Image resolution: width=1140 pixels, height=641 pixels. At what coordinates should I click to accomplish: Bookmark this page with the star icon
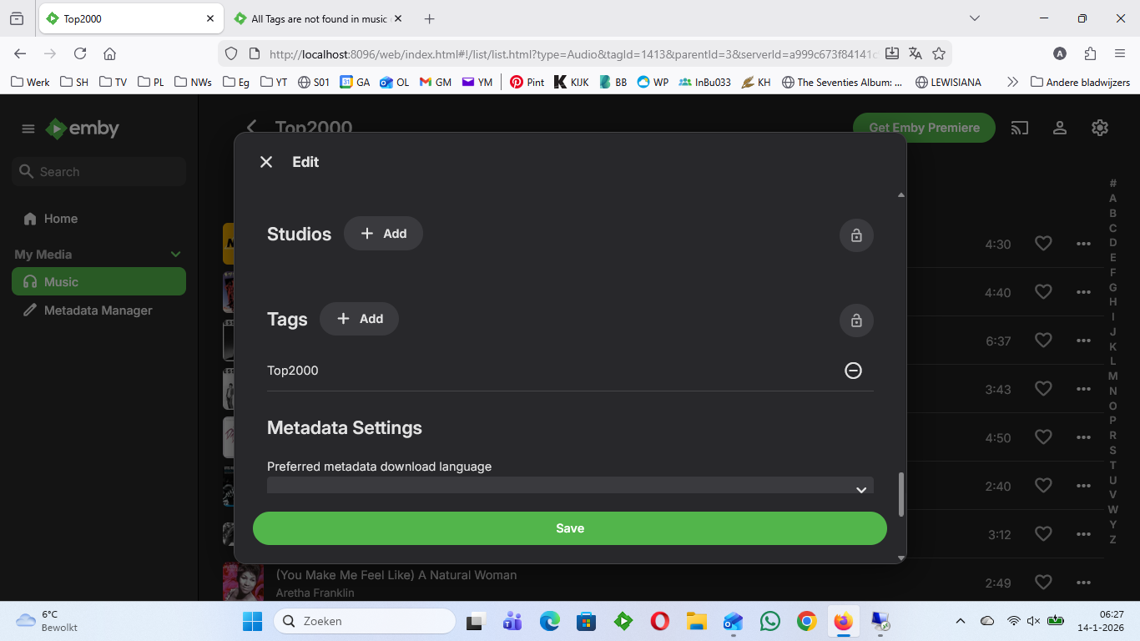[939, 53]
